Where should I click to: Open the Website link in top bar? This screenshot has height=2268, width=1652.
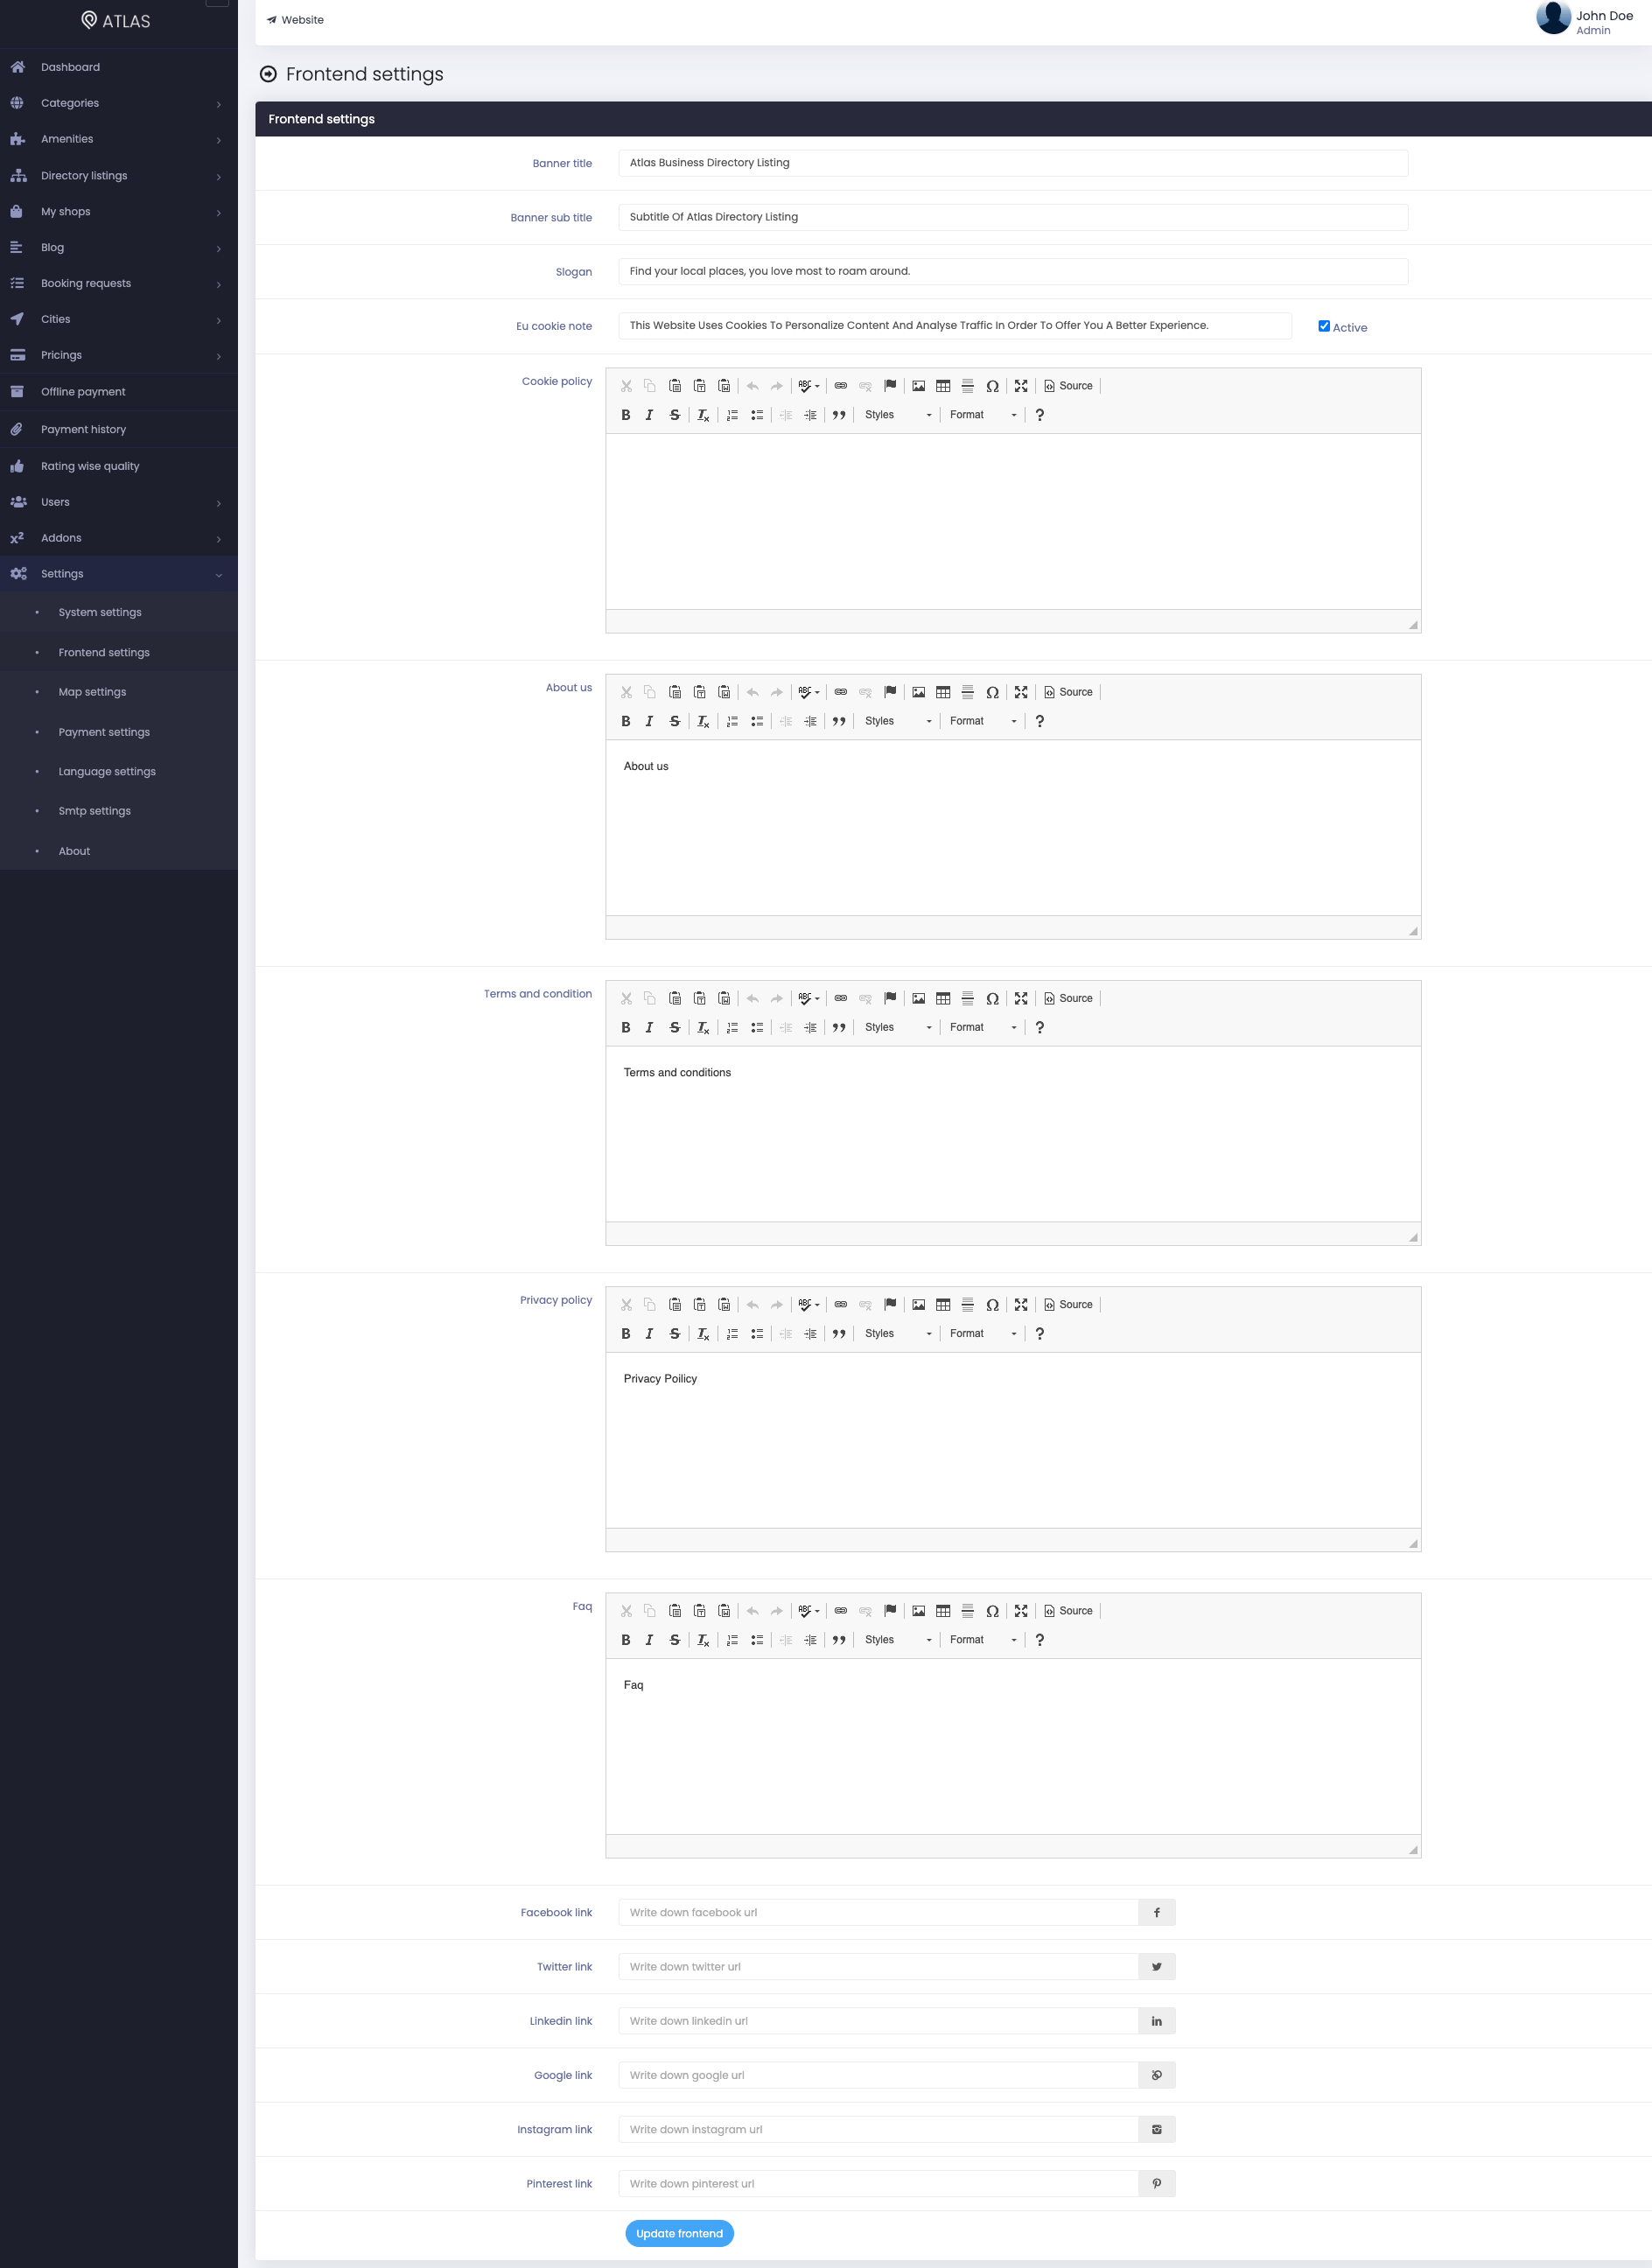coord(295,20)
